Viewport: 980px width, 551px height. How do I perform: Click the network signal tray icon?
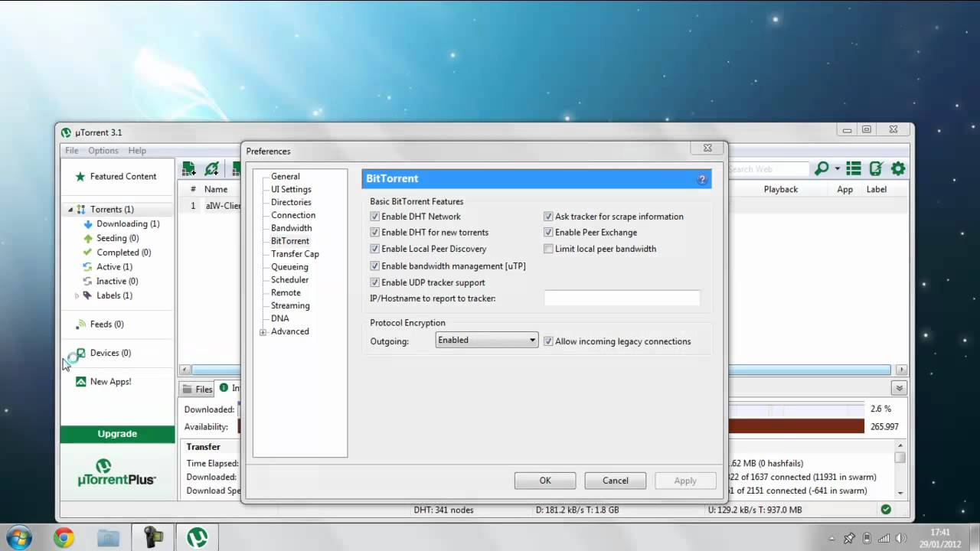tap(885, 538)
